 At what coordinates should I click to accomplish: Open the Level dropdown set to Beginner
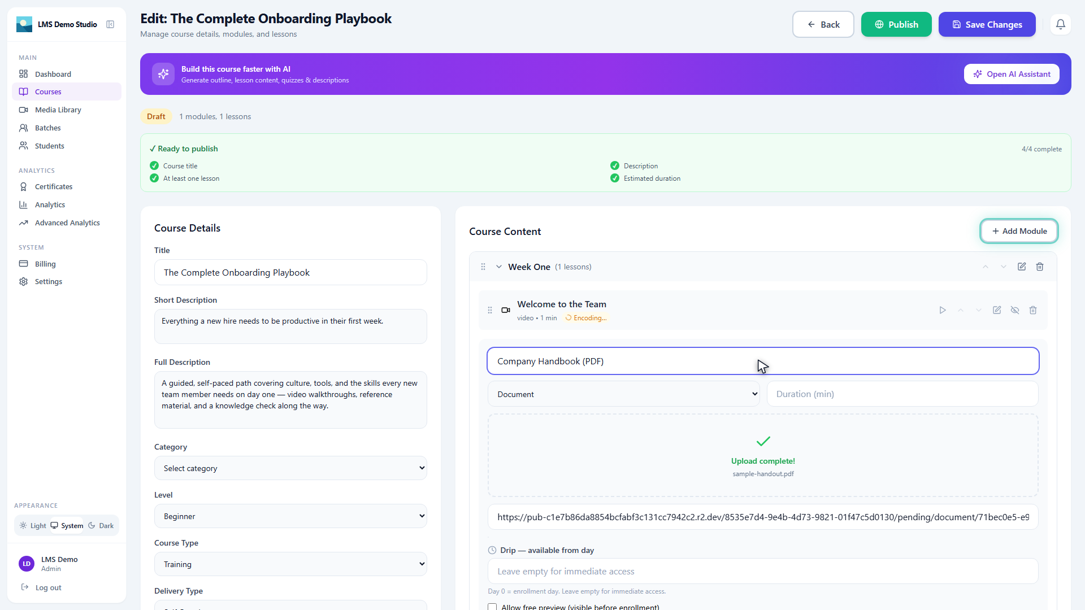tap(290, 516)
